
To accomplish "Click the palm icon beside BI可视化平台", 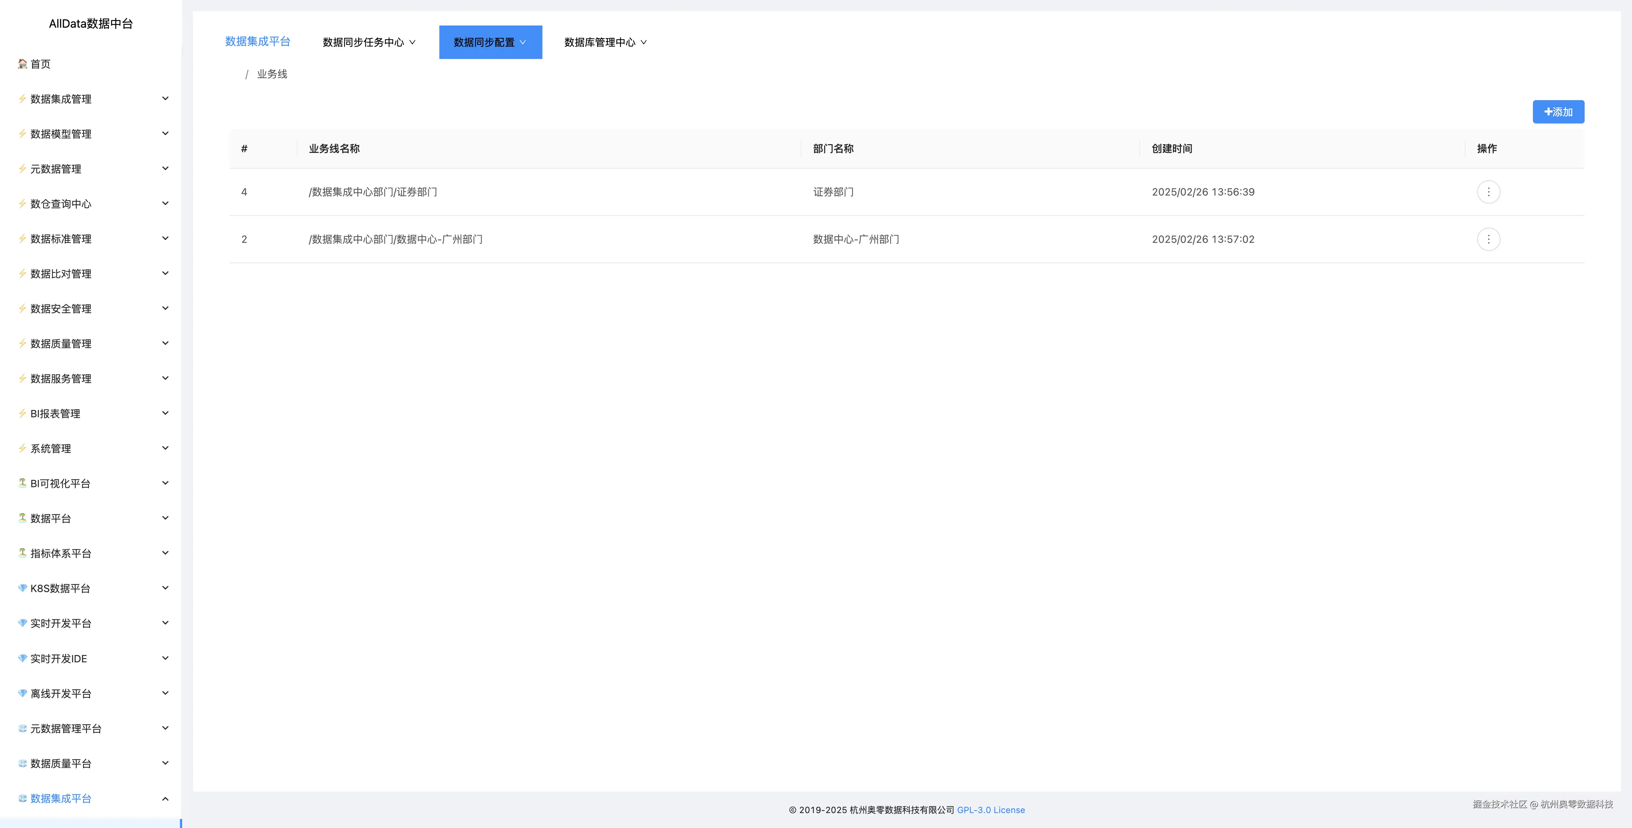I will coord(22,483).
